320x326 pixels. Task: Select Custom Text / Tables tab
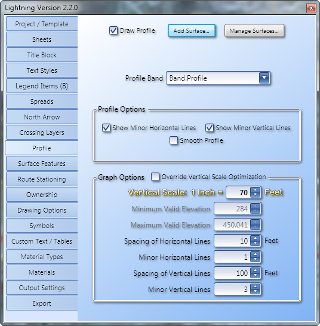(x=42, y=241)
